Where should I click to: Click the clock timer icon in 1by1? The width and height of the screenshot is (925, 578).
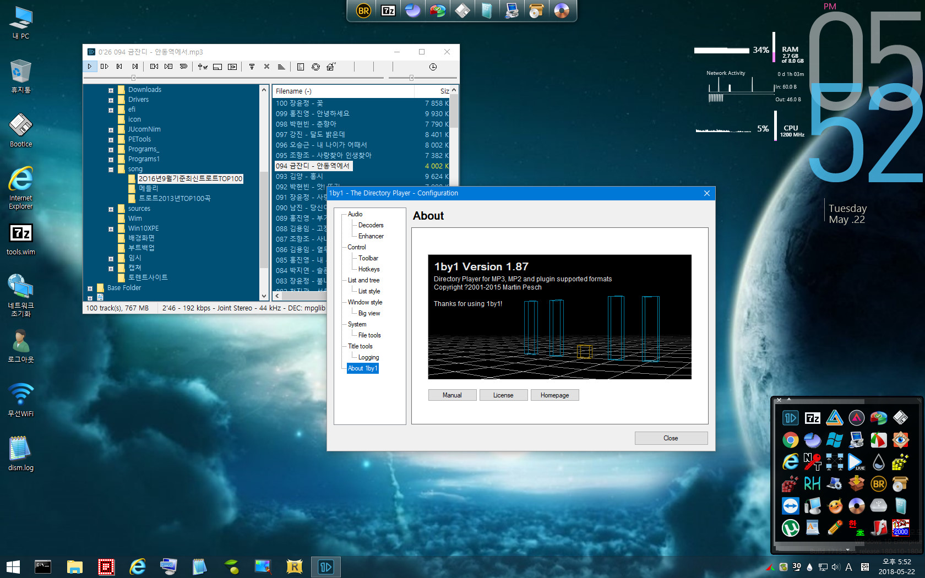(433, 67)
